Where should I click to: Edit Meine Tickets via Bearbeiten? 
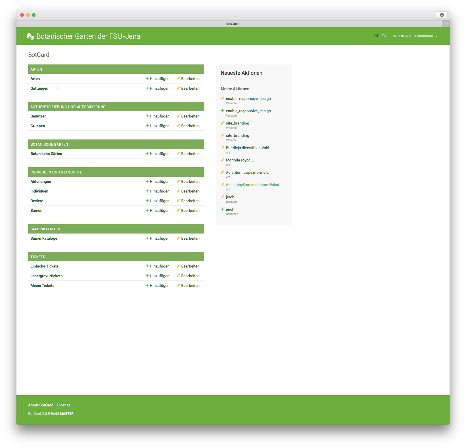(x=188, y=285)
